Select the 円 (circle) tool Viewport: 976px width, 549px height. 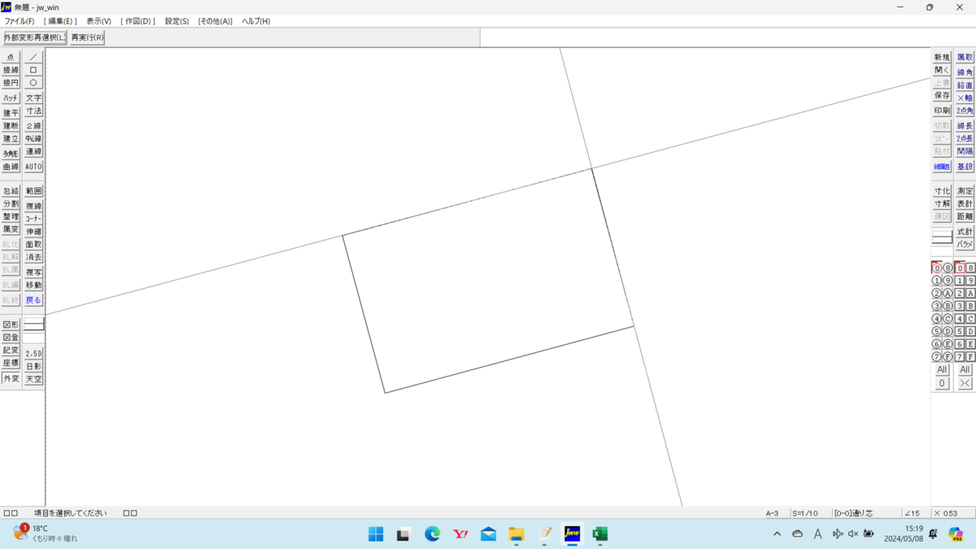(33, 82)
